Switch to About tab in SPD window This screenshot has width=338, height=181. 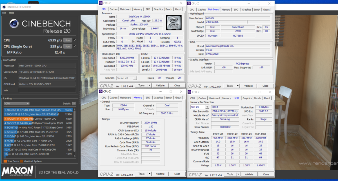pyautogui.click(x=267, y=98)
